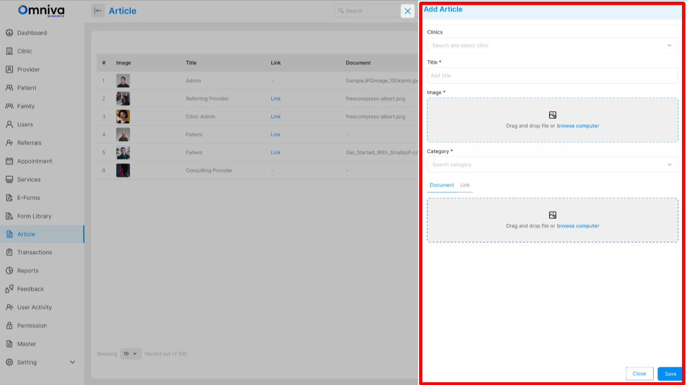
Task: Click the Referrals icon in sidebar
Action: coord(9,143)
